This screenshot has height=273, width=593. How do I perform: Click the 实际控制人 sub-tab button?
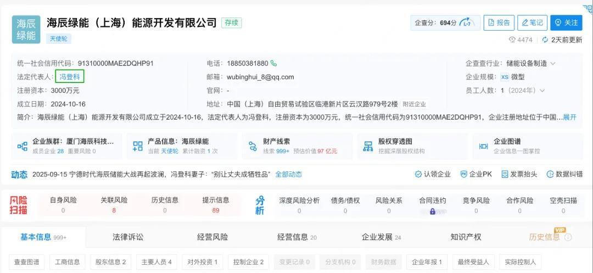(x=520, y=262)
